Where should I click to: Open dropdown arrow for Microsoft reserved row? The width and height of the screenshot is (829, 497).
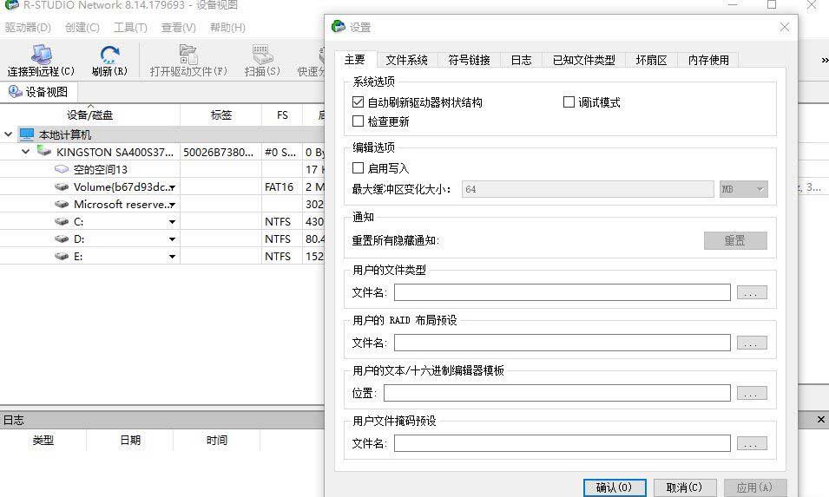173,205
